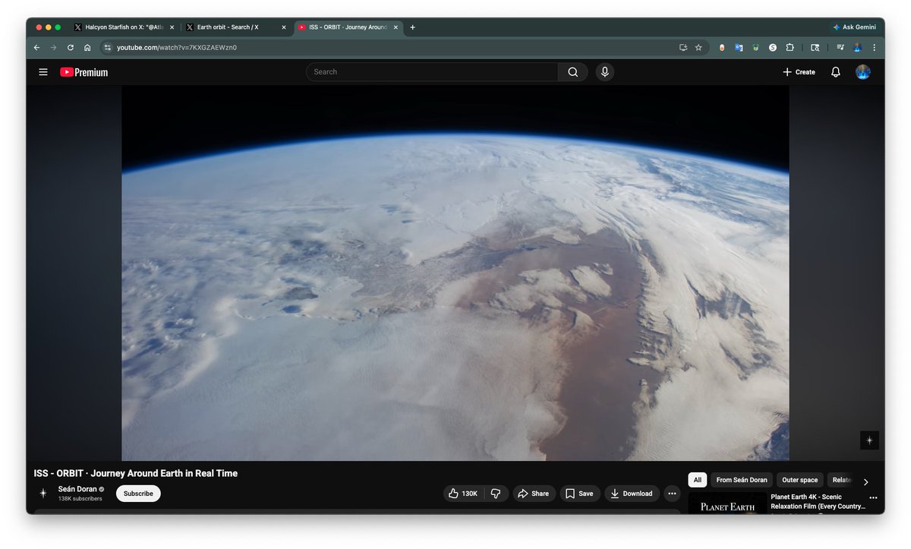Click Ask Gemini button
Image resolution: width=911 pixels, height=549 pixels.
point(854,27)
